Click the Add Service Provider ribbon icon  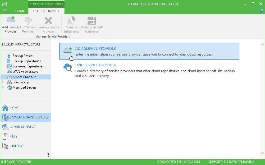(10, 20)
